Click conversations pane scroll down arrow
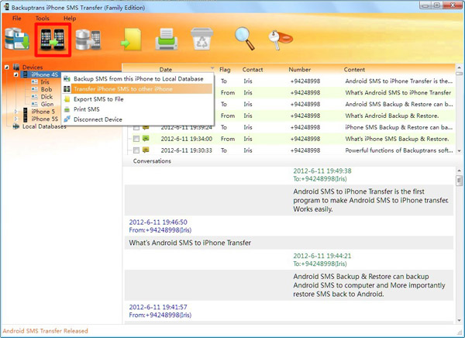Image resolution: width=465 pixels, height=338 pixels. point(459,320)
